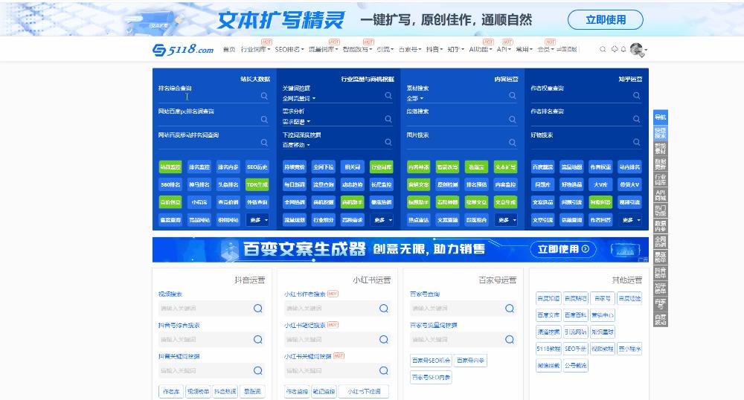Click search icon for 抖音关键词挖掘
This screenshot has height=400, width=744.
258,370
